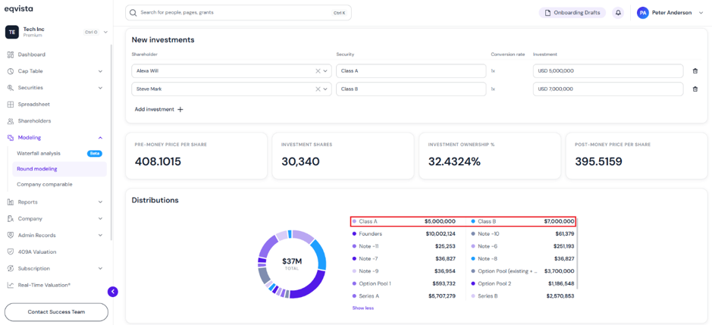Edit the USD 7,000,000 investment field
This screenshot has height=325, width=712.
pyautogui.click(x=608, y=89)
